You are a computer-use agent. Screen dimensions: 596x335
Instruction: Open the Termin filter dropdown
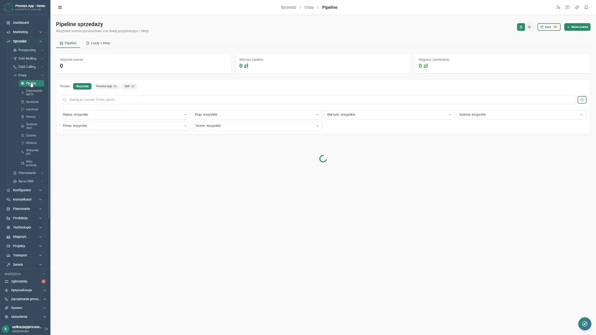[257, 126]
